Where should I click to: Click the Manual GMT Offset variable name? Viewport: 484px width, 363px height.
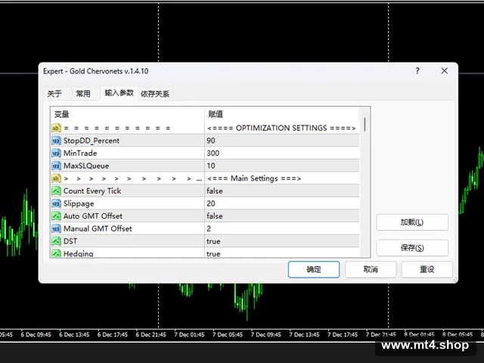[x=98, y=228]
